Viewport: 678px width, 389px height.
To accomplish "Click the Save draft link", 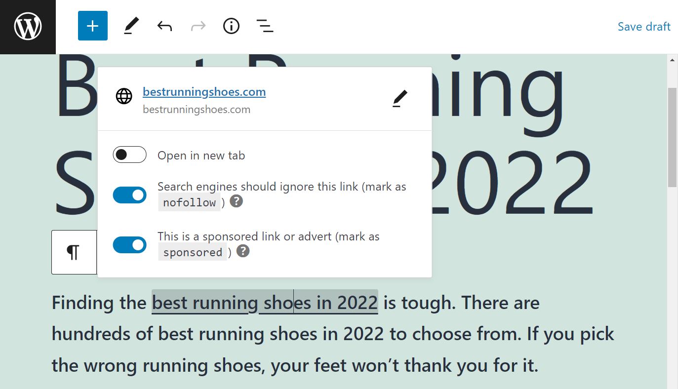I will click(644, 26).
